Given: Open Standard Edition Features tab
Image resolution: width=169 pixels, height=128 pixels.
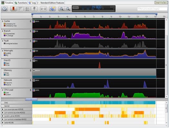Looking at the screenshot, I should [51, 3].
